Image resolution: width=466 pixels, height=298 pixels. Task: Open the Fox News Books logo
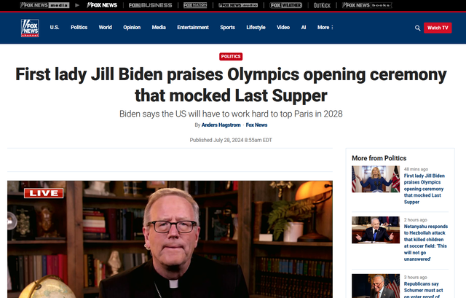coord(367,5)
